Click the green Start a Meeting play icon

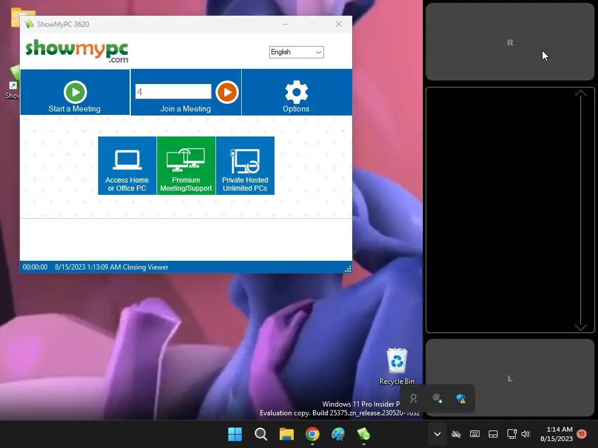click(x=75, y=92)
